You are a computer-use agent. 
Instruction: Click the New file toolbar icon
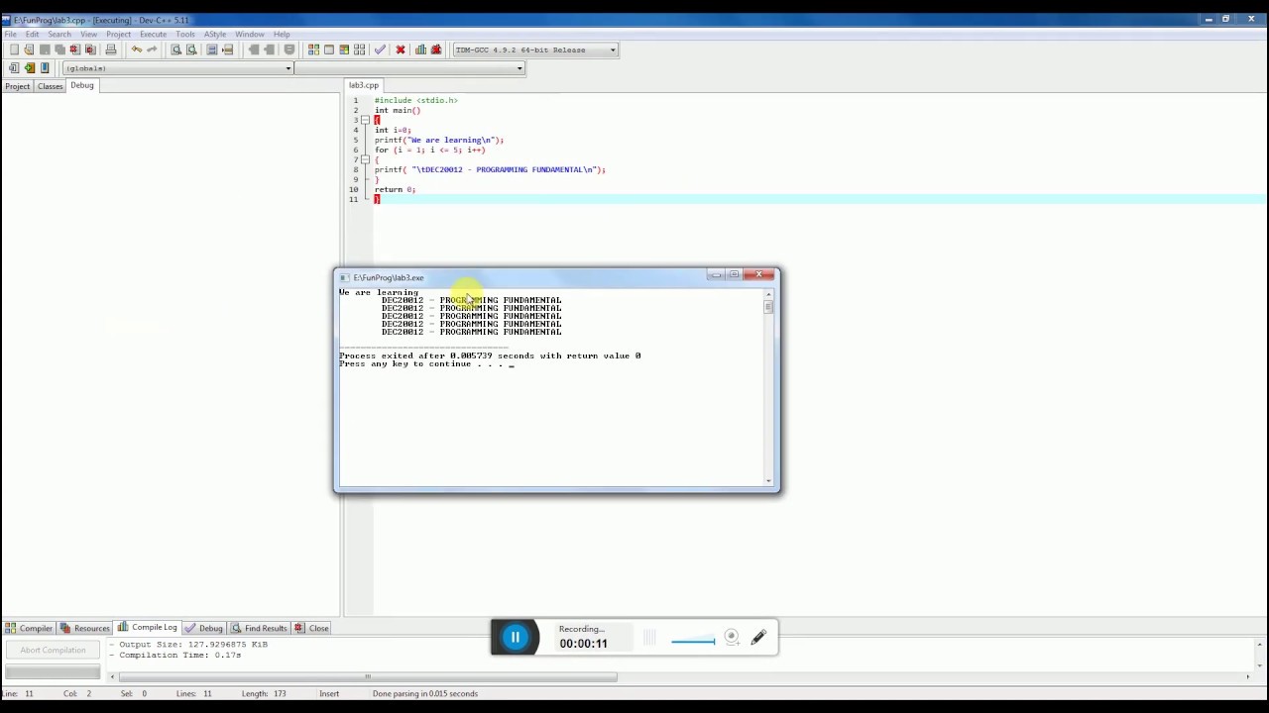tap(14, 50)
